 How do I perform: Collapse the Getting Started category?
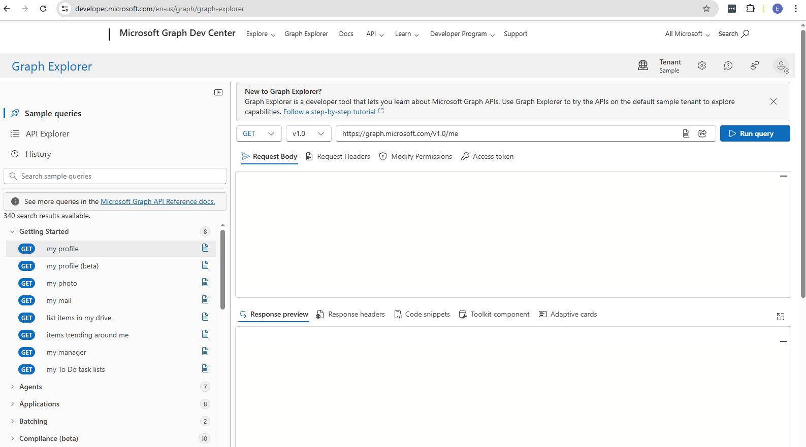[12, 231]
